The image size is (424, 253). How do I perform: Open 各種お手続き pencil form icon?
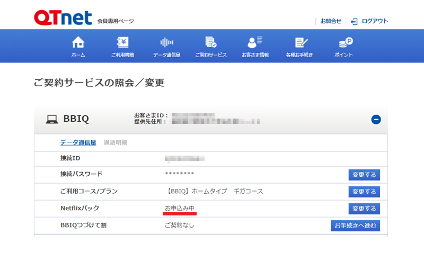coord(301,42)
